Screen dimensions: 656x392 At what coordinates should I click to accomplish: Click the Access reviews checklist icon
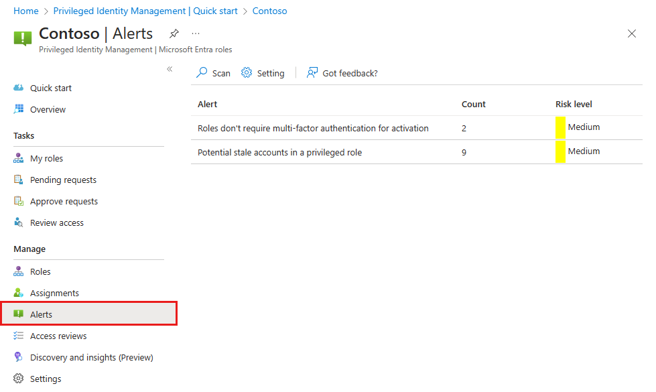coord(19,336)
